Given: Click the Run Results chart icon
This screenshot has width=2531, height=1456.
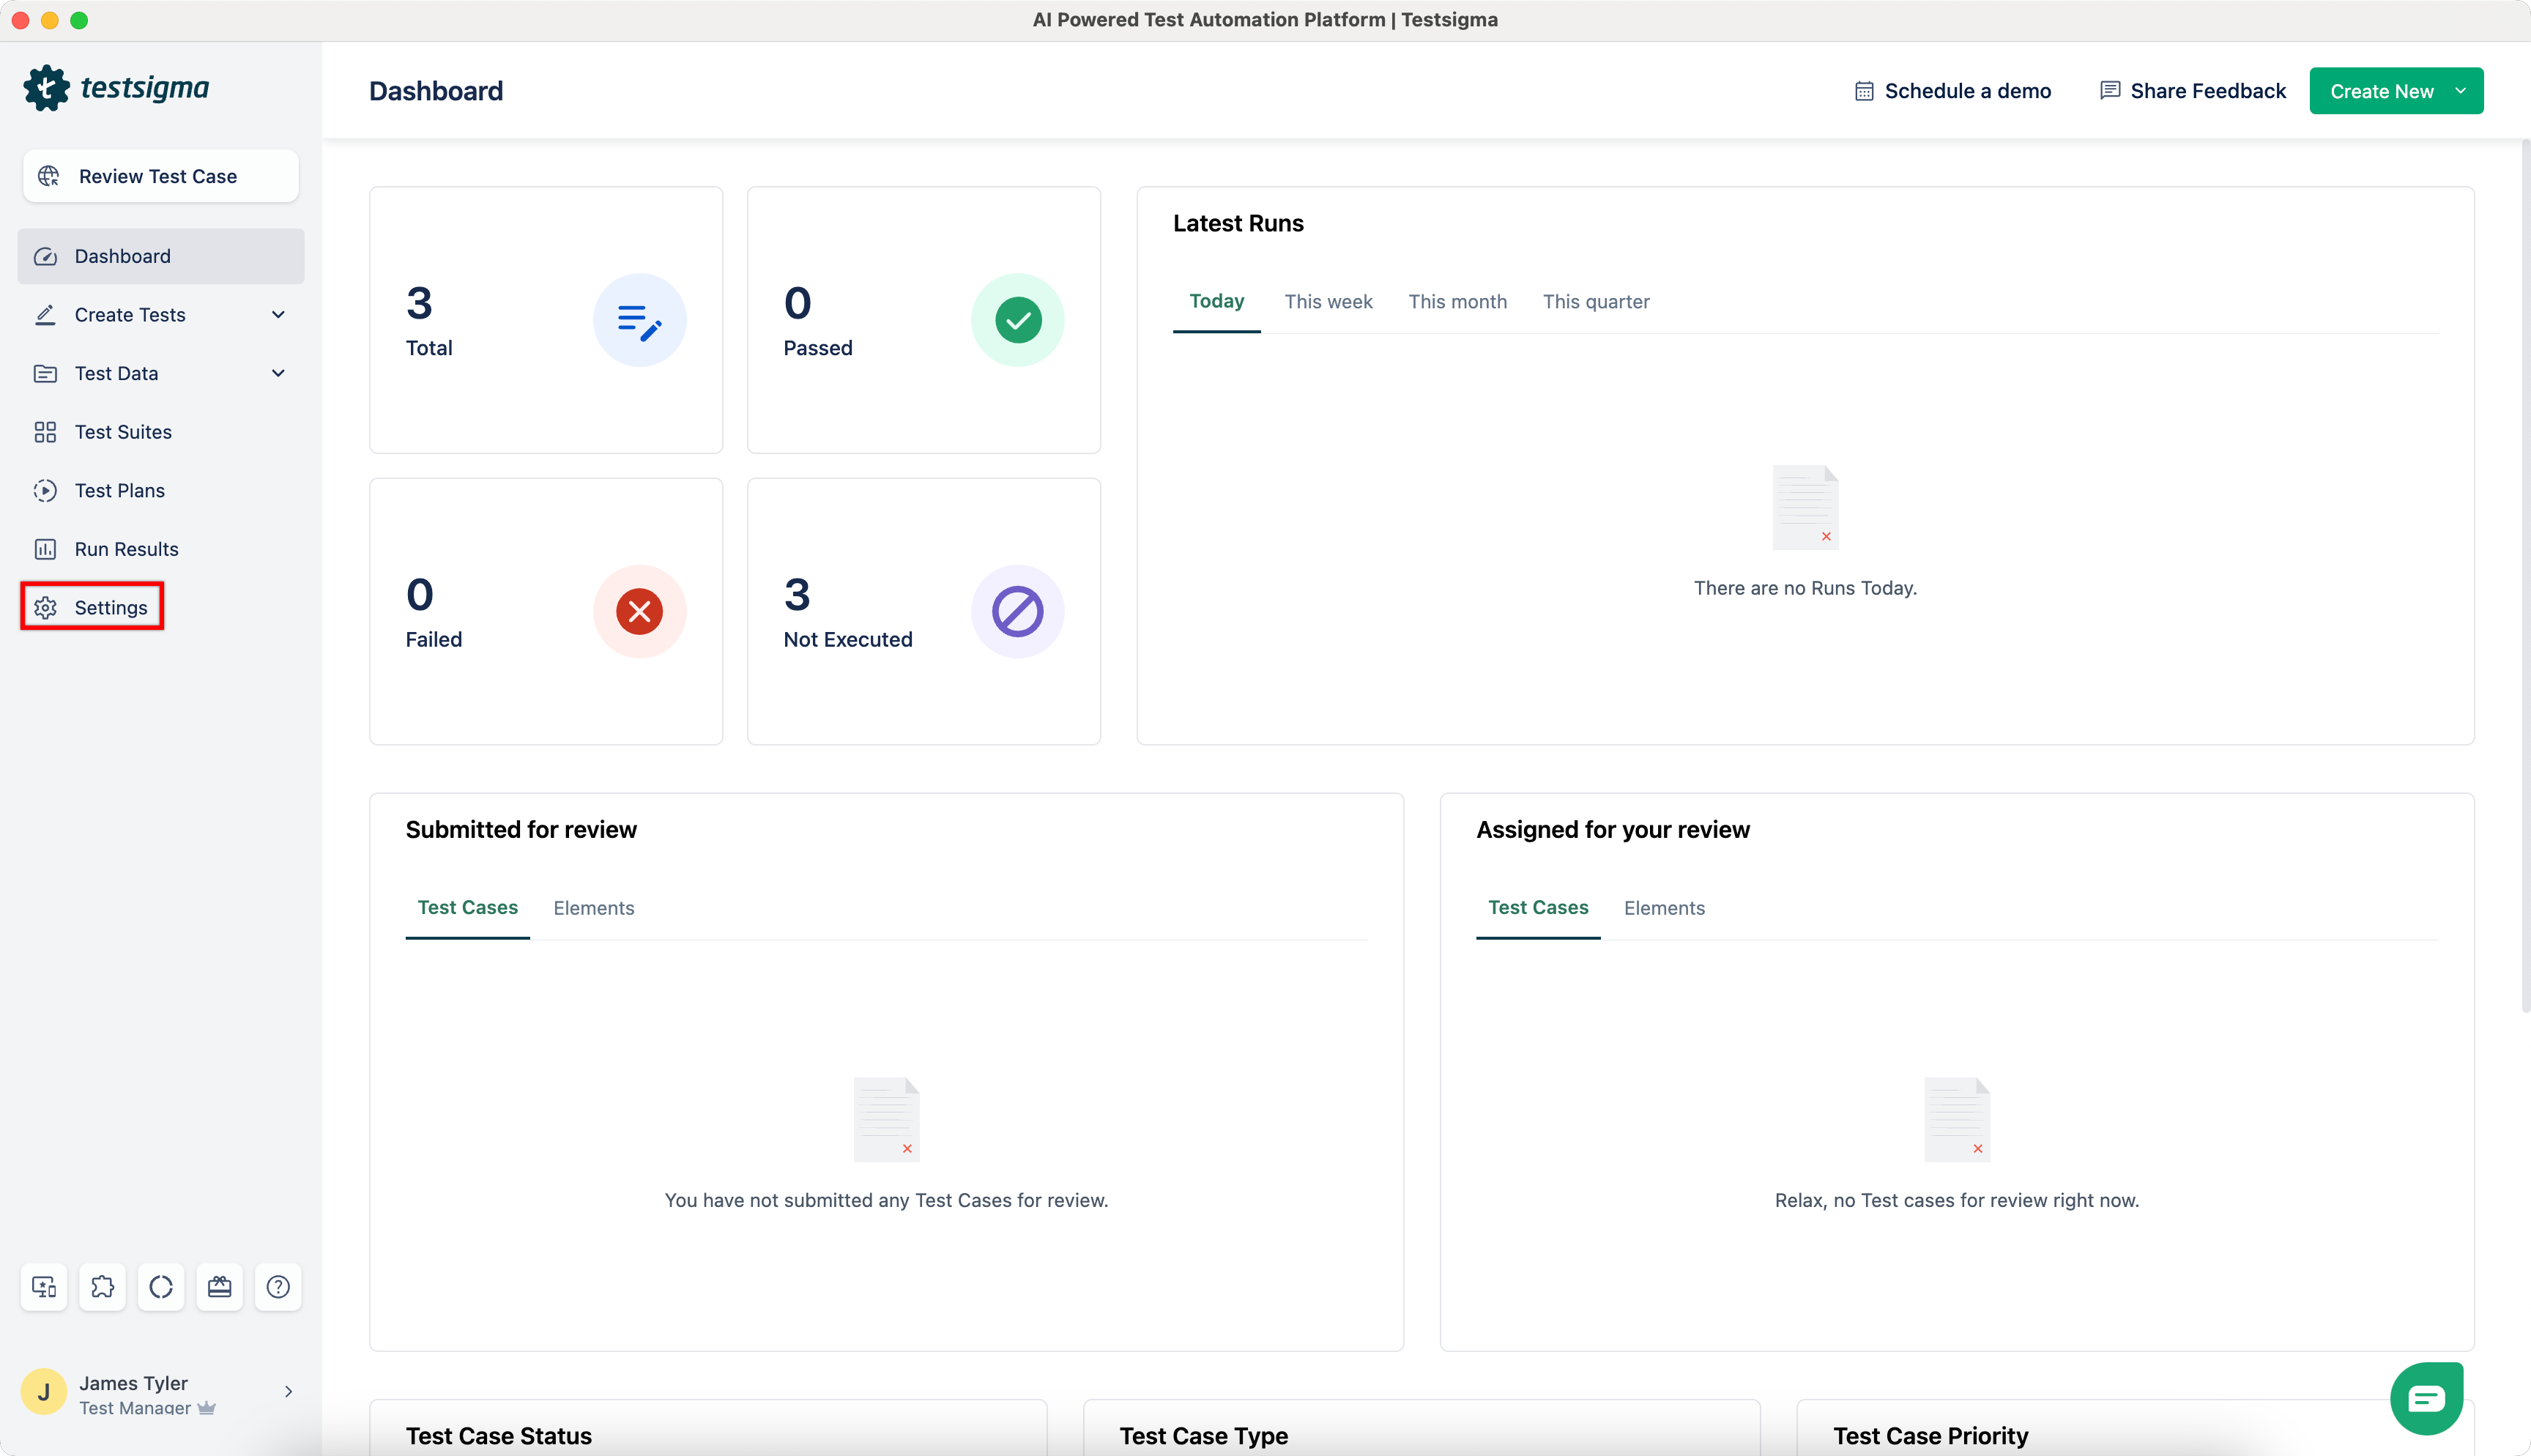Looking at the screenshot, I should [x=45, y=549].
